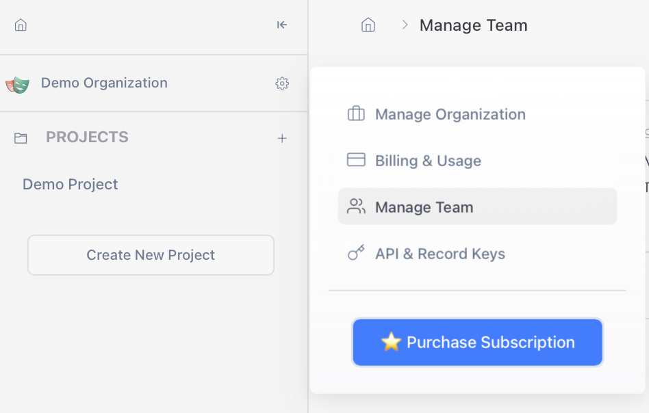Click the Demo Organization name
Screen dimensions: 649x413
pos(104,83)
